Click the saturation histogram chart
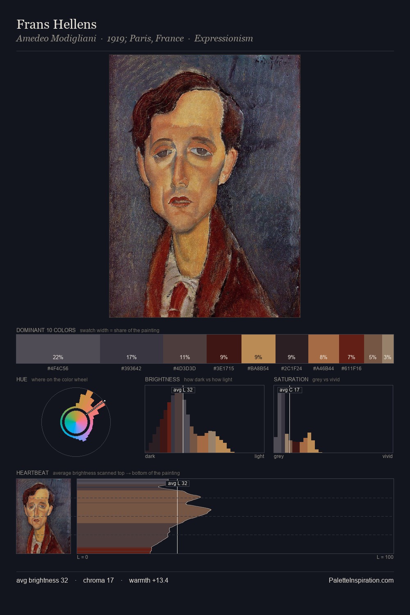The image size is (410, 615). pos(333,419)
